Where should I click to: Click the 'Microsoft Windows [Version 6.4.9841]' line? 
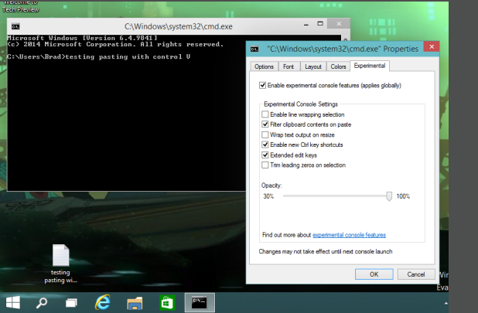(x=82, y=38)
